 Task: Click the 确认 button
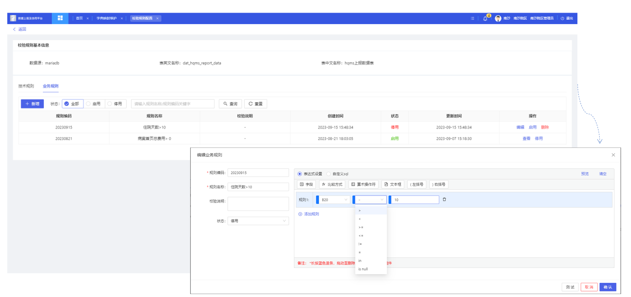[x=608, y=287]
